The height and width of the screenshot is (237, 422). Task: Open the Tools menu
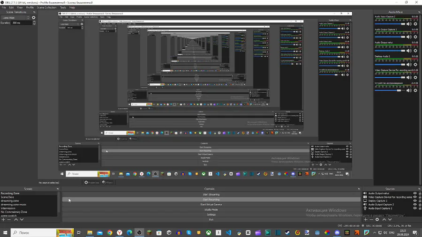click(x=63, y=7)
